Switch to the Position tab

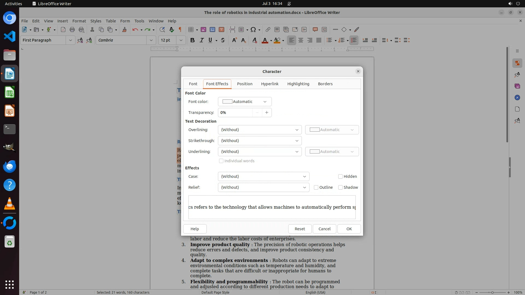pyautogui.click(x=244, y=84)
